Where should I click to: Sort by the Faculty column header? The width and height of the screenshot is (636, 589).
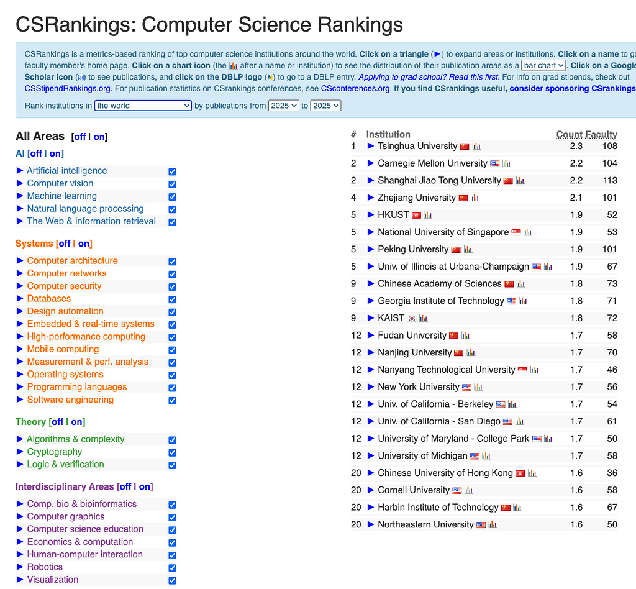click(x=601, y=134)
